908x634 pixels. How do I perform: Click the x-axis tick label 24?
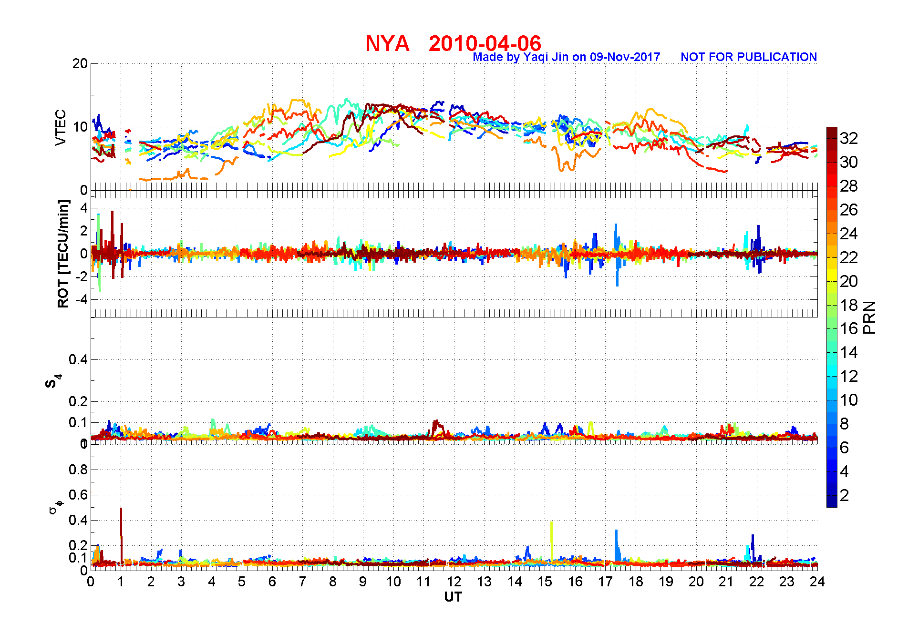click(817, 582)
